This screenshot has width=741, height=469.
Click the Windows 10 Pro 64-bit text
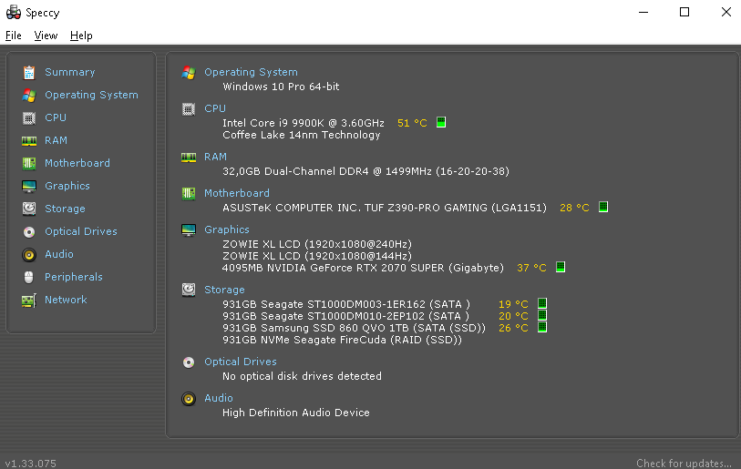point(282,87)
